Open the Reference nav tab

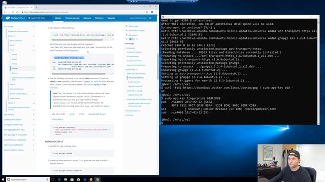[x=100, y=18]
